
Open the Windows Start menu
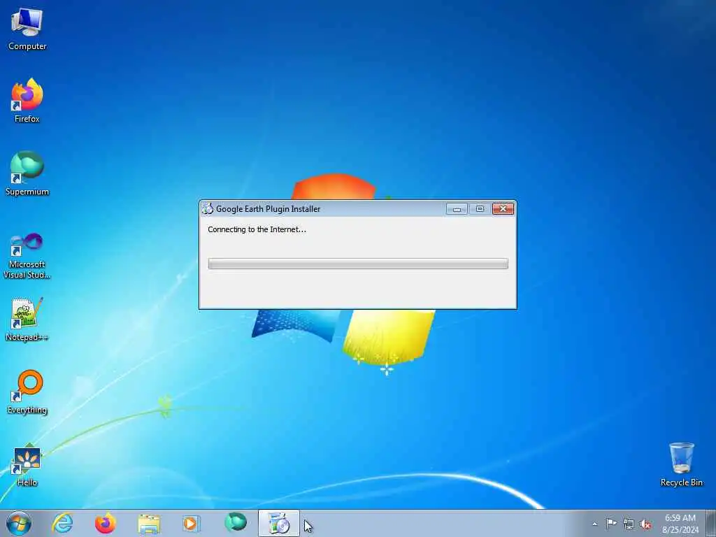19,523
